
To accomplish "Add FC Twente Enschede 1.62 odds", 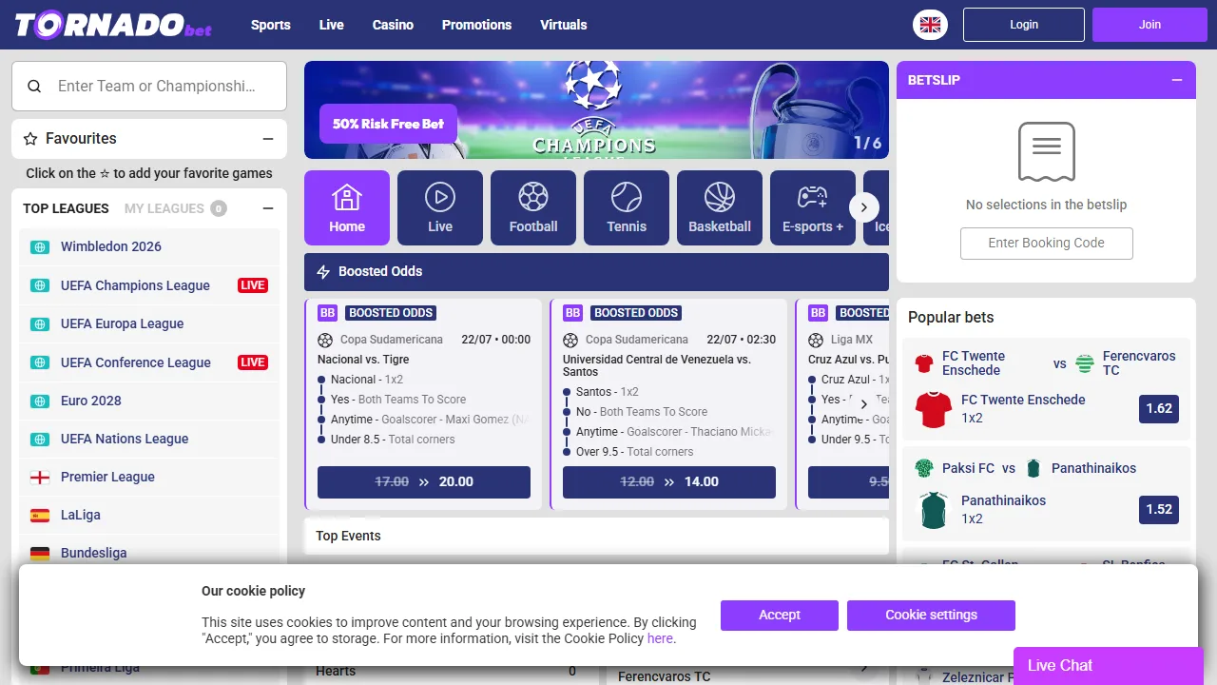I will point(1159,409).
